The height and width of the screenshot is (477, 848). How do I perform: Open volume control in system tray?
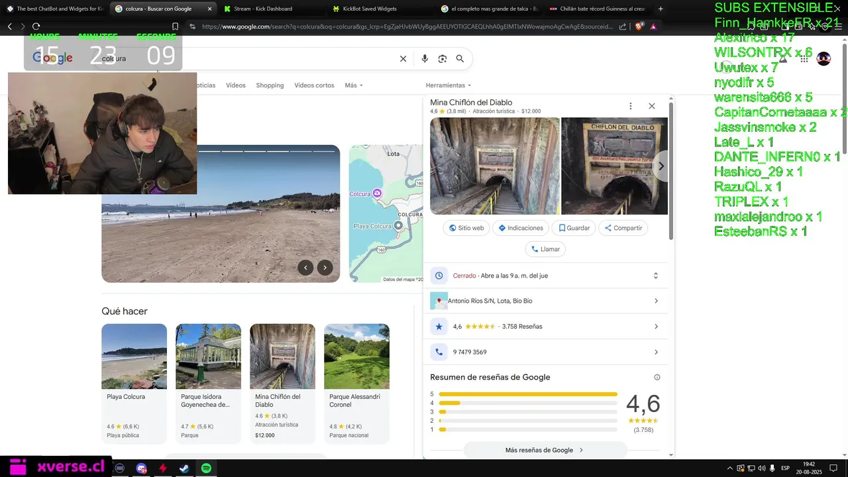761,468
